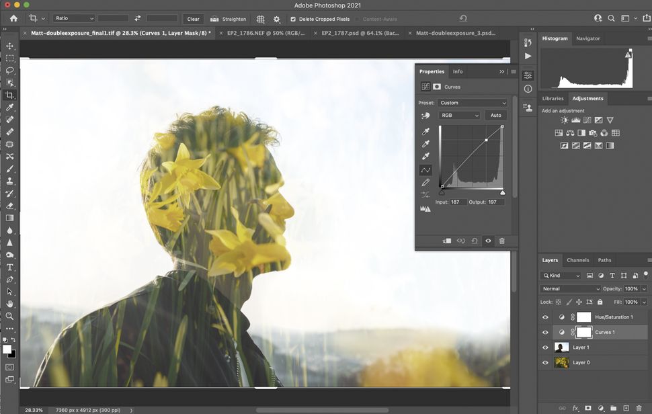Add a Black & White adjustment
Viewport: 652px width, 414px height.
[x=582, y=133]
